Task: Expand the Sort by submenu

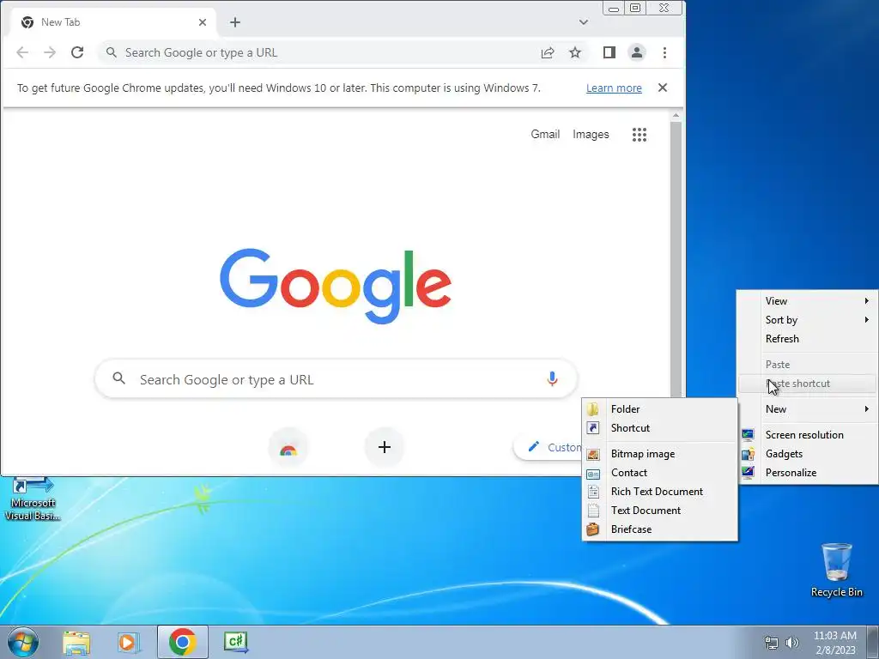Action: pyautogui.click(x=807, y=320)
